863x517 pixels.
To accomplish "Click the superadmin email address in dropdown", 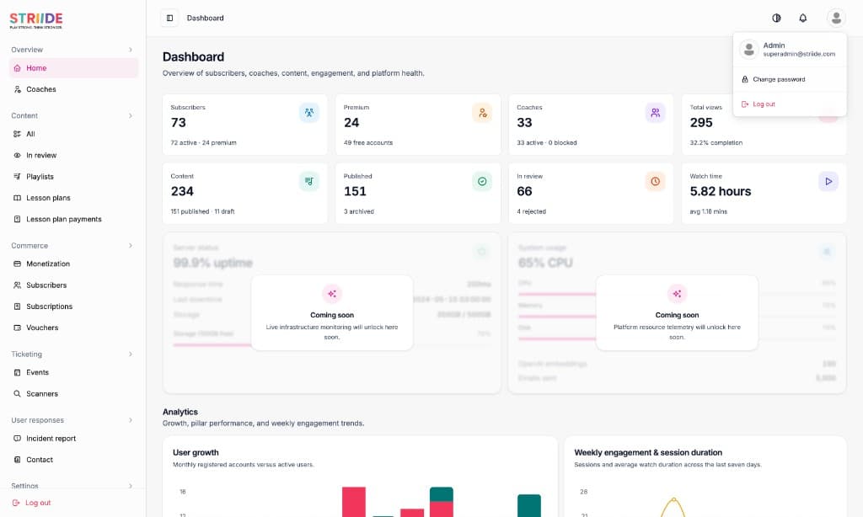I will [799, 55].
